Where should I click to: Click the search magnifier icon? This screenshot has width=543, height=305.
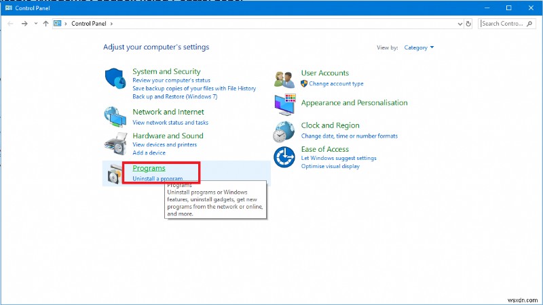tap(529, 24)
